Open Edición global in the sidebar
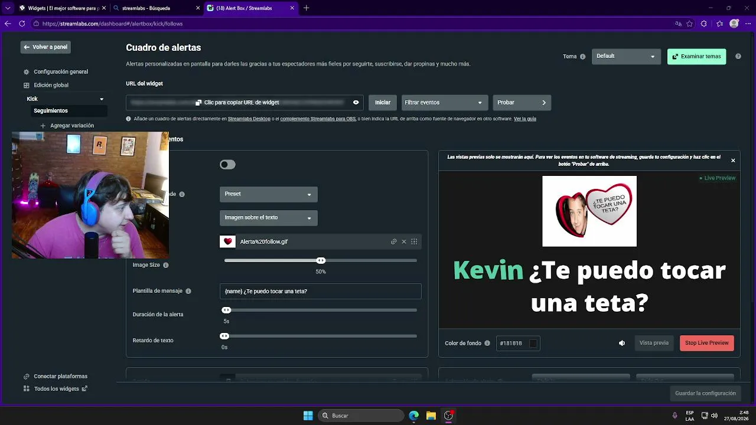This screenshot has width=756, height=425. coord(51,85)
